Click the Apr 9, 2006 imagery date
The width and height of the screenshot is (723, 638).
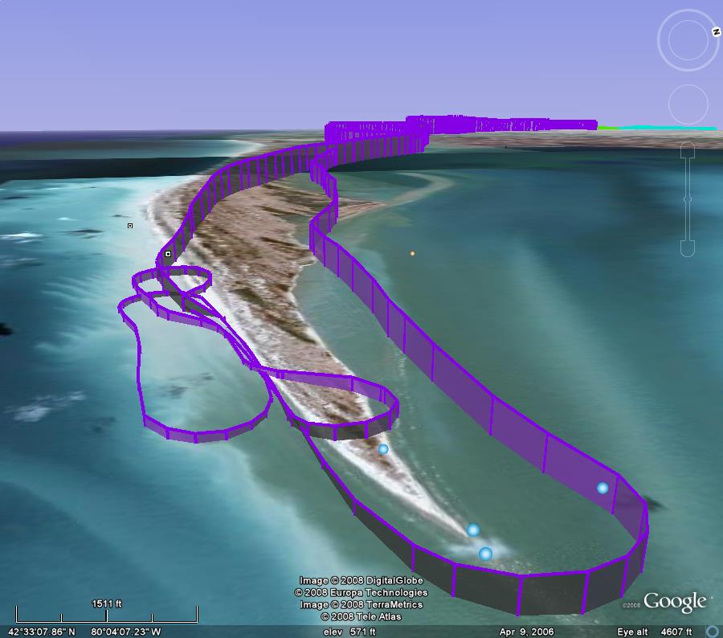tap(526, 632)
